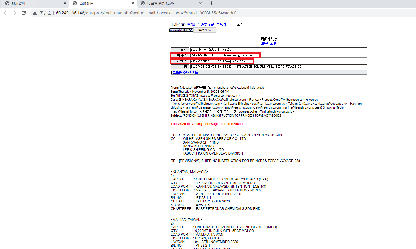Viewport: 416px width, 249px height.
Task: Click BASF PETRONAS CHEMICALS SDN BHD charterer
Action: [228, 209]
